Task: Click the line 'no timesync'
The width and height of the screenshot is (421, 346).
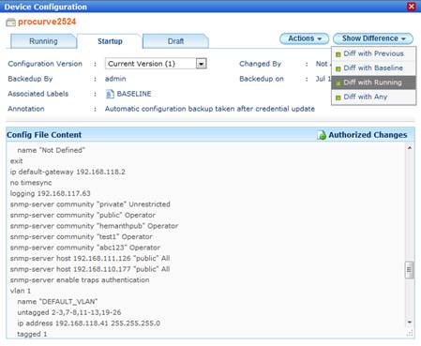Action: pos(31,183)
